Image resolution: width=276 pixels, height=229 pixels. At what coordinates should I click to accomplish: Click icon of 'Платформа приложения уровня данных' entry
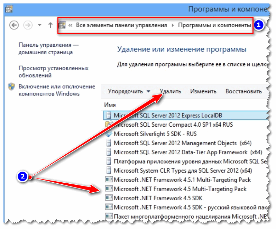109,161
